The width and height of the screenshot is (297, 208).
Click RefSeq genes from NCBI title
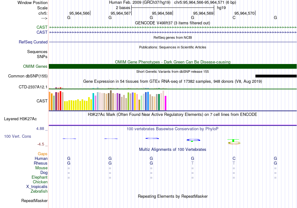(173, 38)
